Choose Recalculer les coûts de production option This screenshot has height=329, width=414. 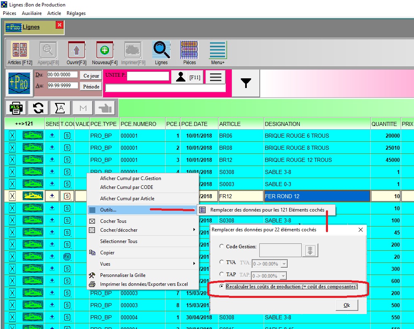point(221,286)
